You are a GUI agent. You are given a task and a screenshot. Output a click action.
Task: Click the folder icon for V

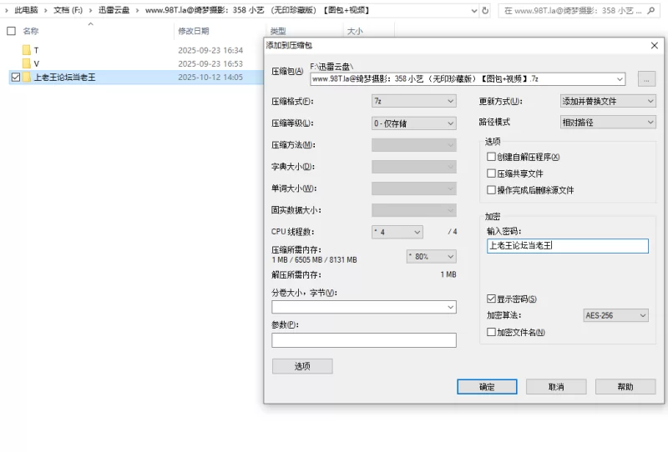(27, 63)
